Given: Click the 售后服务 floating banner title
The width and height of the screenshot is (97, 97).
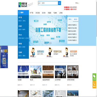Looking at the screenshot, I should (4, 51).
